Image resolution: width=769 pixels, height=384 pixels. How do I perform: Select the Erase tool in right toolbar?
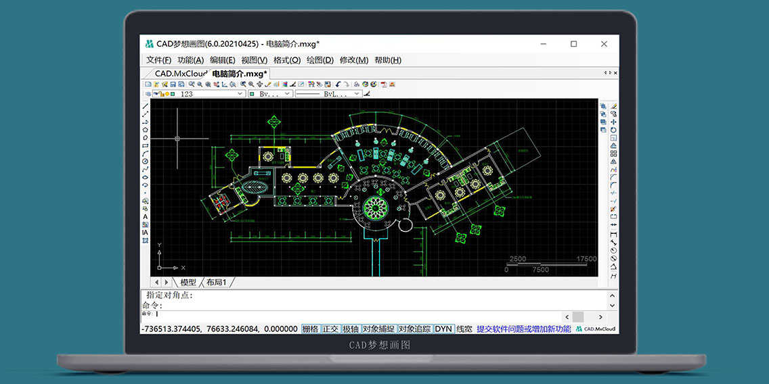[x=613, y=105]
